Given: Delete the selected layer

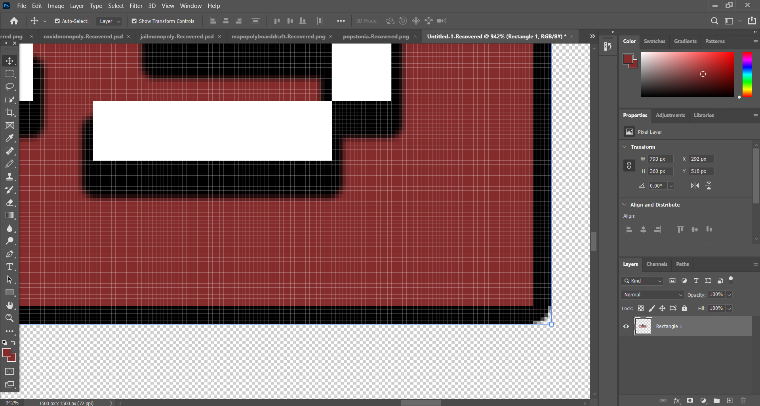Looking at the screenshot, I should [x=743, y=400].
